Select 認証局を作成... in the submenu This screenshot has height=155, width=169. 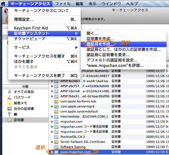point(124,44)
